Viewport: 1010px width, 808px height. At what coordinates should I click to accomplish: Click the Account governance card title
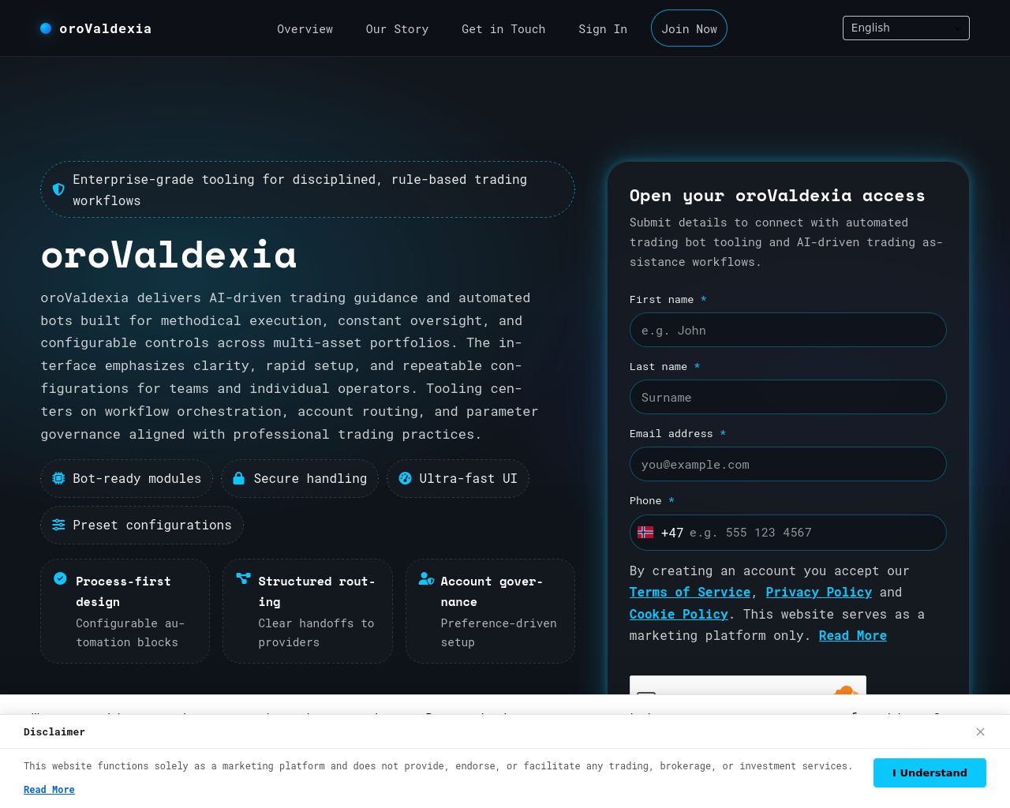click(492, 592)
